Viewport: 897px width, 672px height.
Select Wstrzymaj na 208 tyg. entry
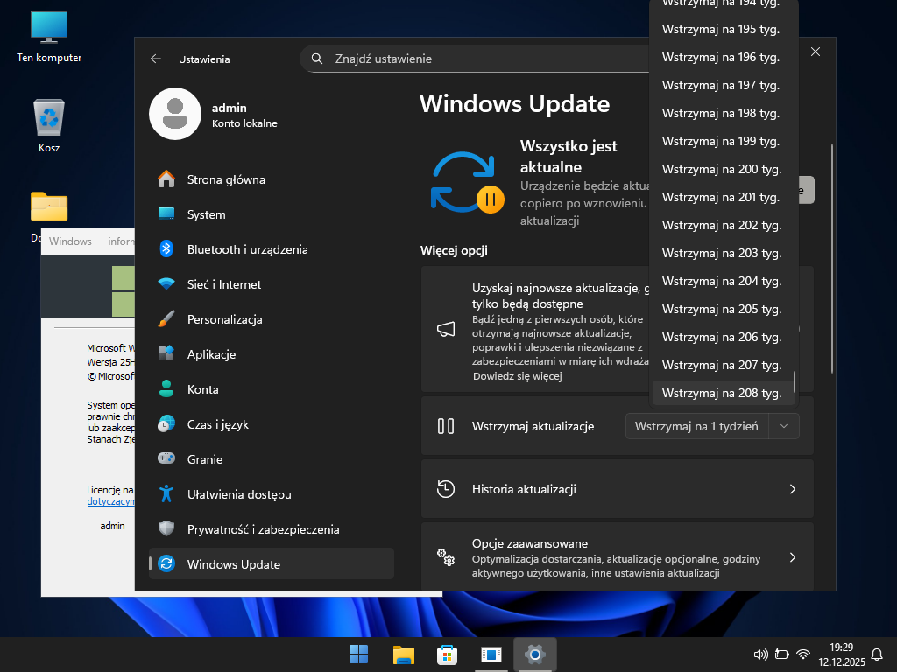pos(721,393)
